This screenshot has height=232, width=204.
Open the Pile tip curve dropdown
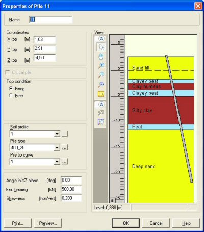point(57,162)
